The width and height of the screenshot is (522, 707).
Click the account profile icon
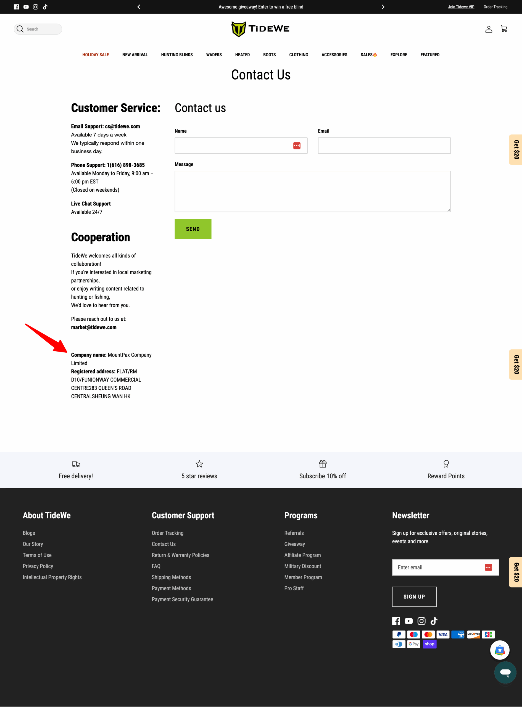(489, 29)
